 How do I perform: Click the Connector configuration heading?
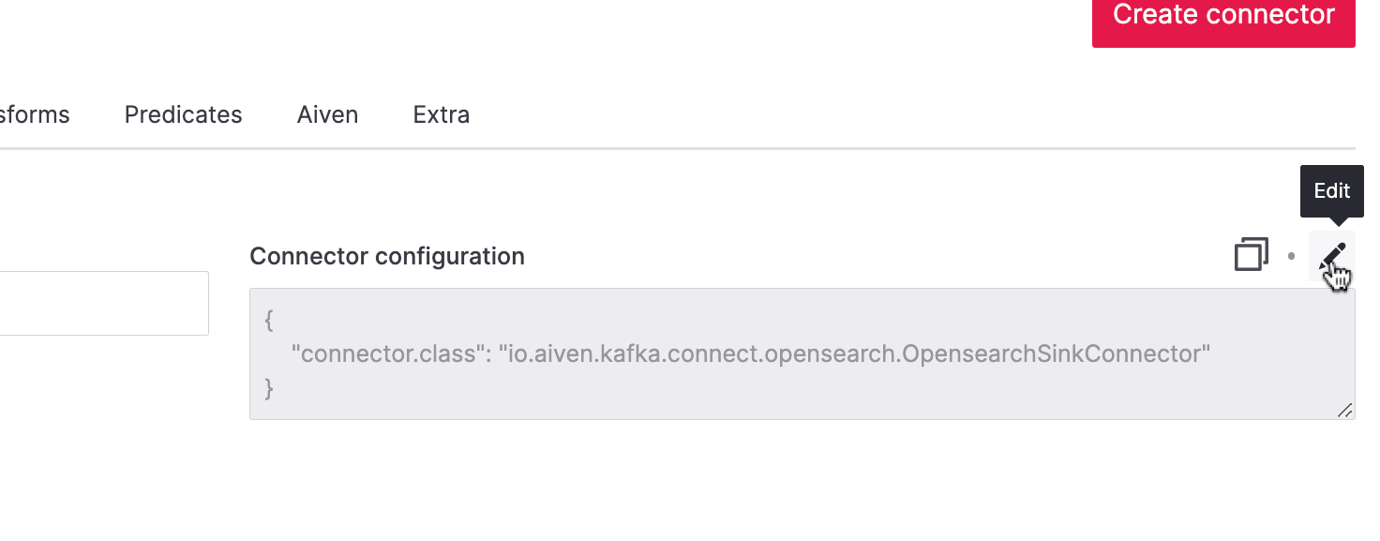pos(386,255)
